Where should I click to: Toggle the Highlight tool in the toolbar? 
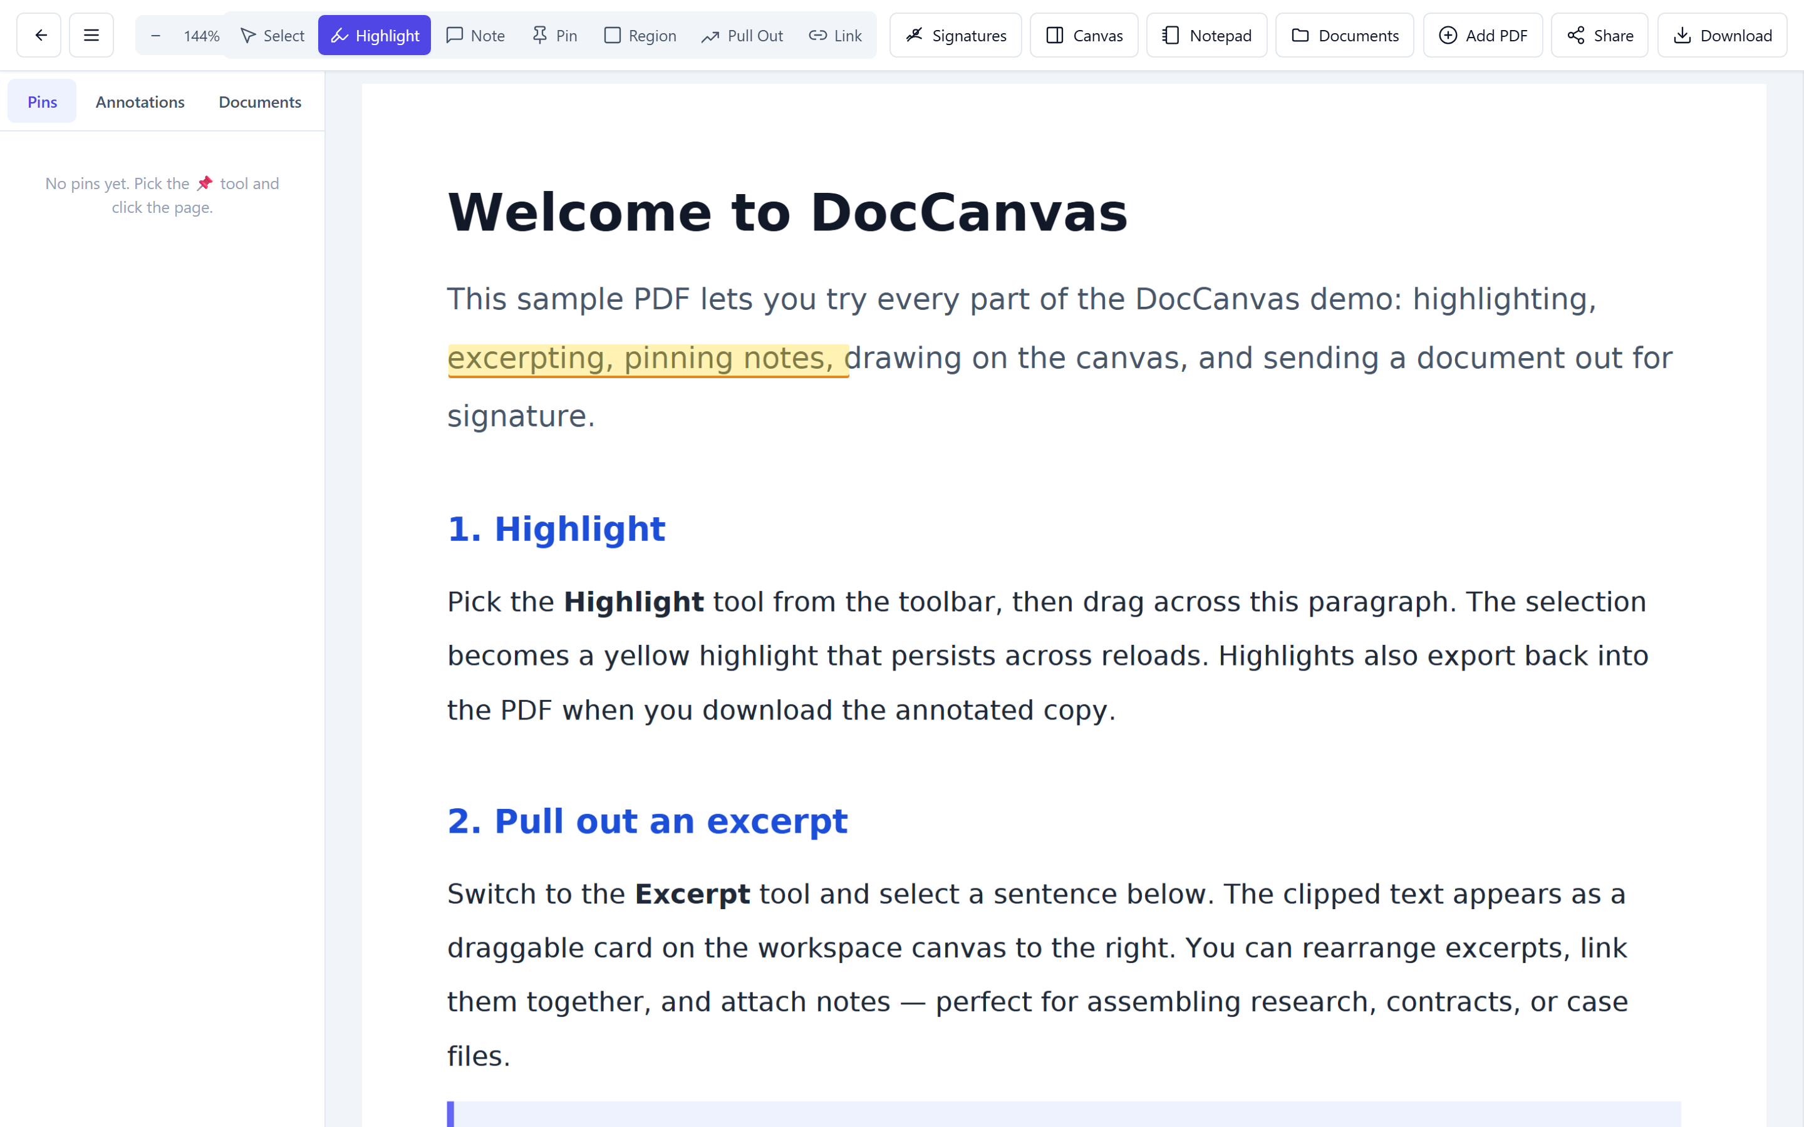click(374, 35)
